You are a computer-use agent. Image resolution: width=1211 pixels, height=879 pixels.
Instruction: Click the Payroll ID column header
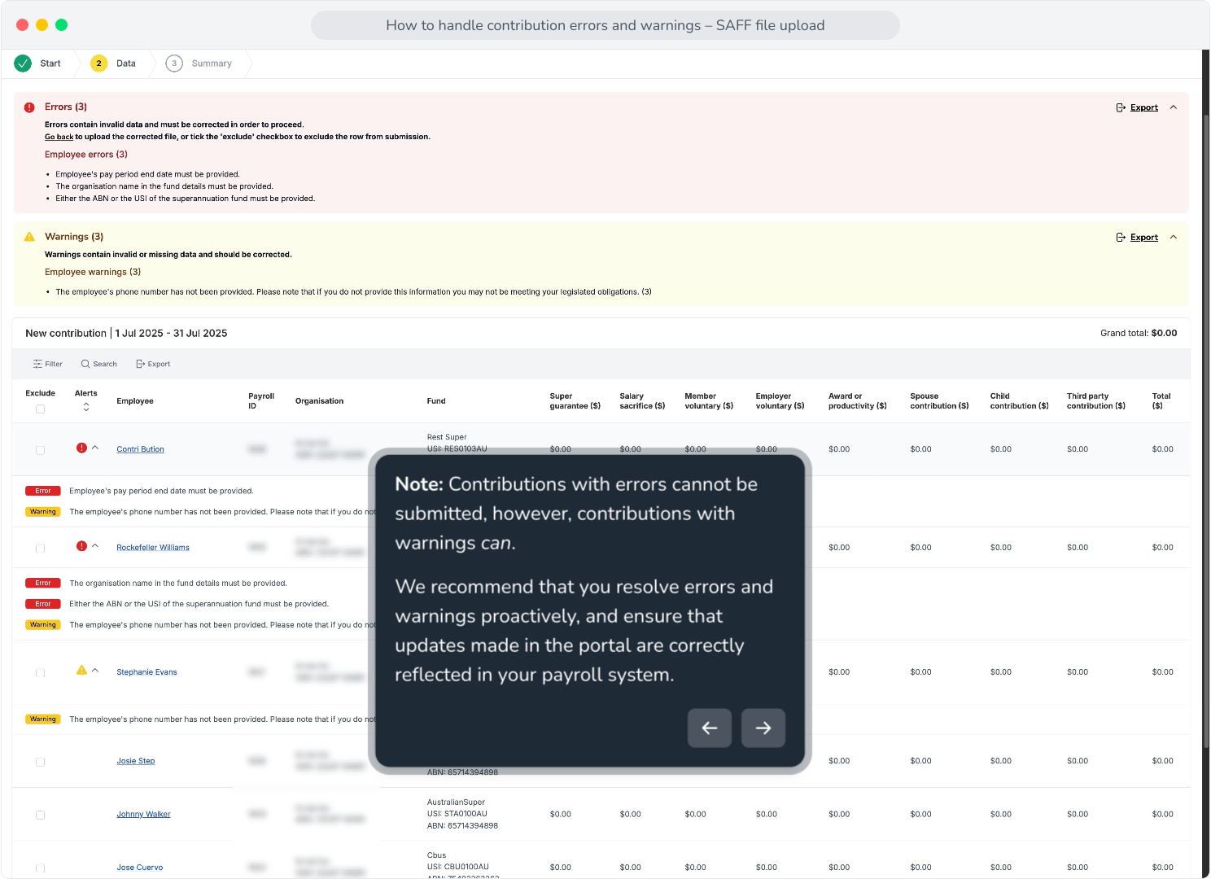click(261, 401)
